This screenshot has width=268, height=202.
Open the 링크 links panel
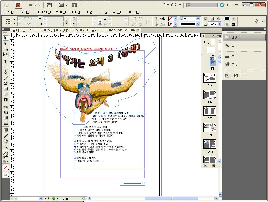235,45
